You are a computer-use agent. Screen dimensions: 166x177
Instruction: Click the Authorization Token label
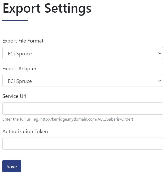[x=25, y=131]
